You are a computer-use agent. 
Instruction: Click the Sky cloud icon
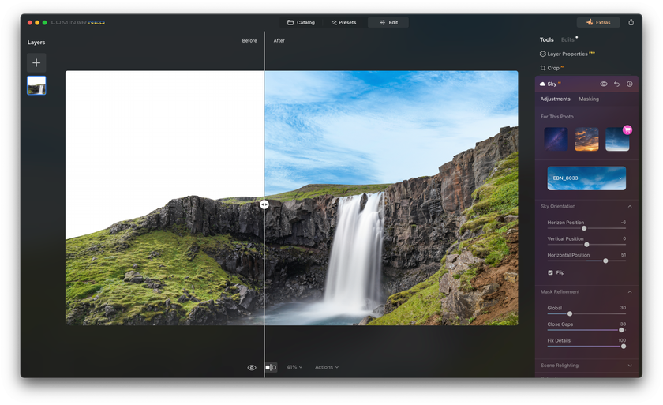(x=542, y=84)
